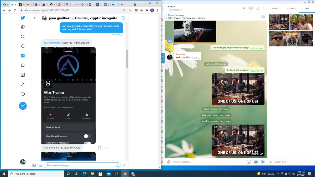Open Telegram bot commands slash icon

248,162
